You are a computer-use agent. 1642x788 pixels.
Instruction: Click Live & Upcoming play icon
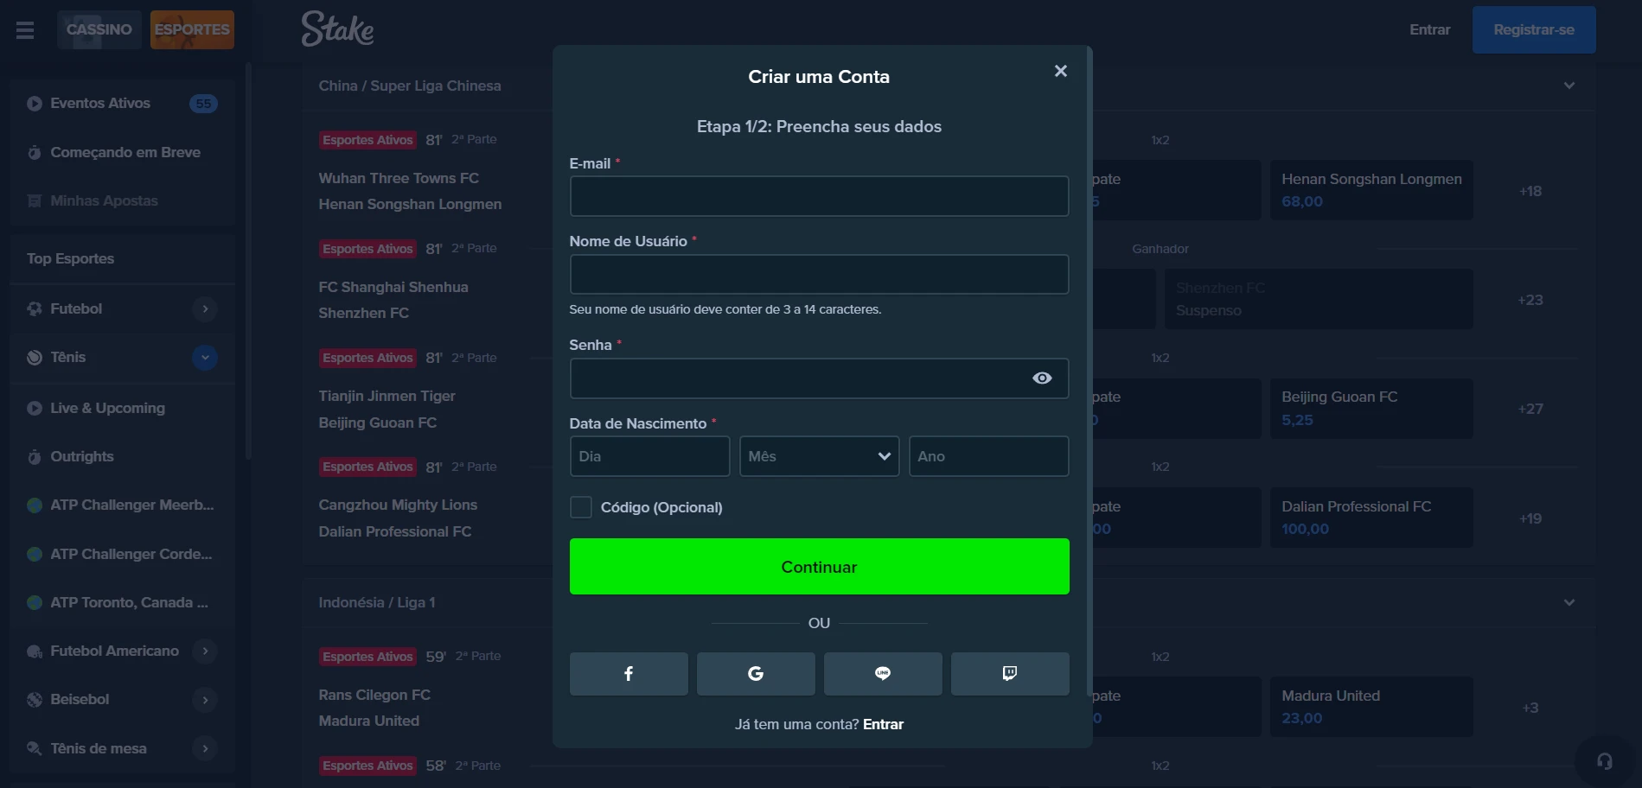35,409
